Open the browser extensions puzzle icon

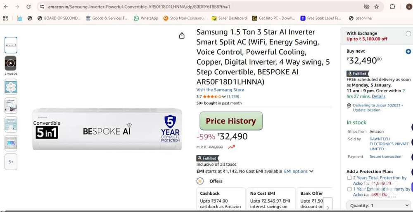coord(392,7)
